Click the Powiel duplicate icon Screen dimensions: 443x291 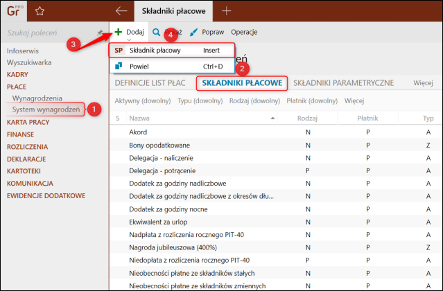point(119,66)
